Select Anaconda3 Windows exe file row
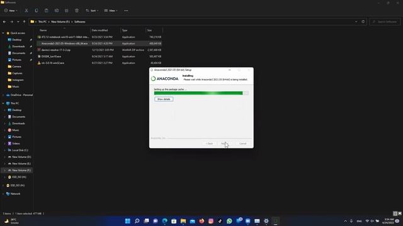Screen dimensions: 403x226 coord(99,43)
